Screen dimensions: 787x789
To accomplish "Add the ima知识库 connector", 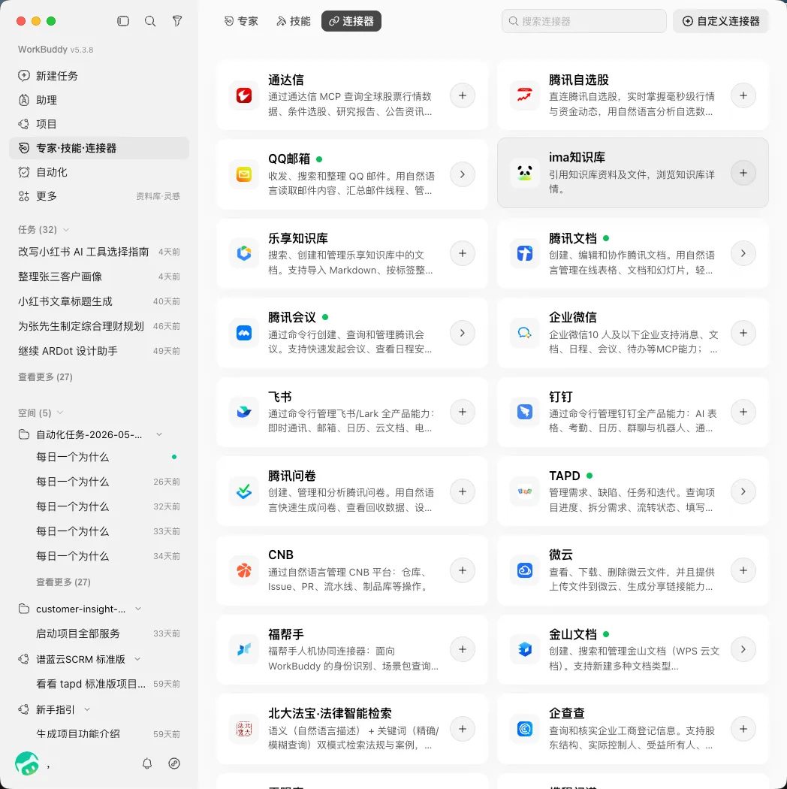I will (743, 173).
